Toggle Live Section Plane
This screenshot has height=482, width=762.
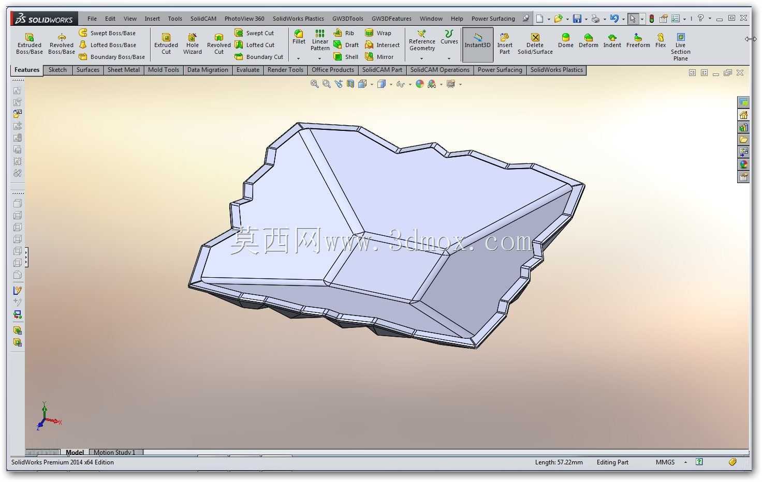coord(681,47)
